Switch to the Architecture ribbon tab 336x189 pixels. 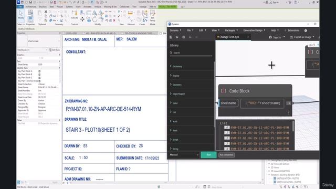30,7
